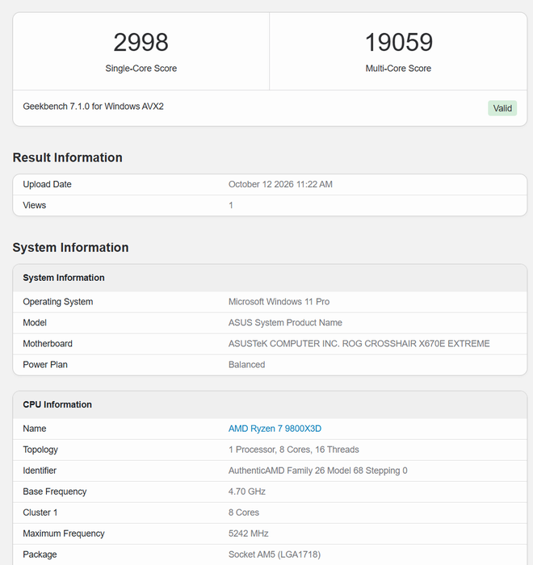Click the AuthenticAMD Family 26 identifier value
Viewport: 533px width, 565px height.
[317, 471]
